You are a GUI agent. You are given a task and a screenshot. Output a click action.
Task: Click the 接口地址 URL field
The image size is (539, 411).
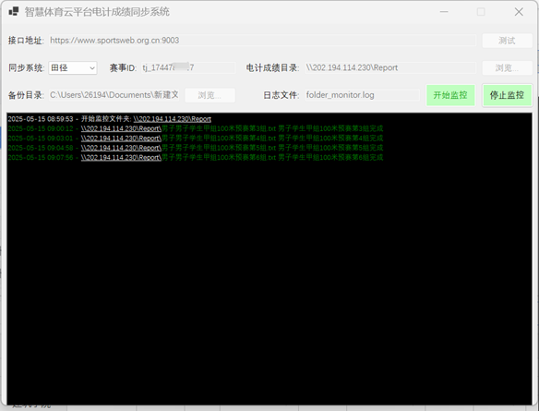[x=262, y=41]
